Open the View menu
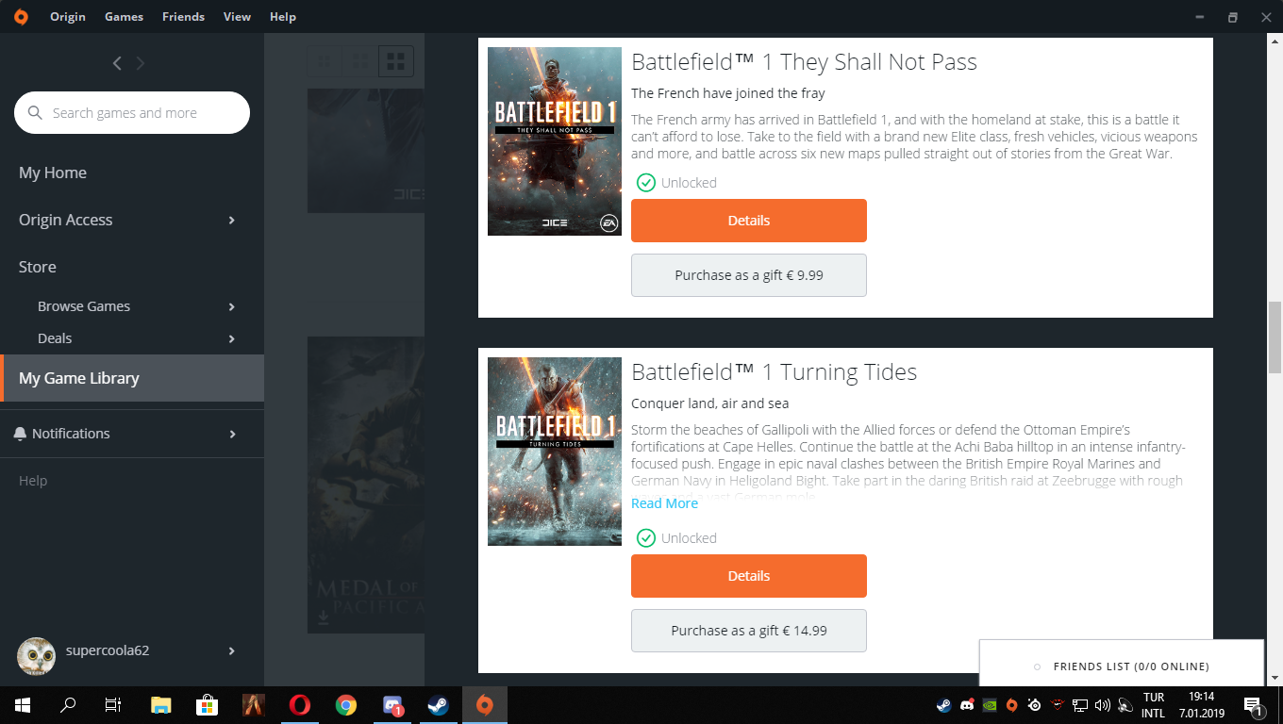This screenshot has height=724, width=1283. pyautogui.click(x=237, y=16)
